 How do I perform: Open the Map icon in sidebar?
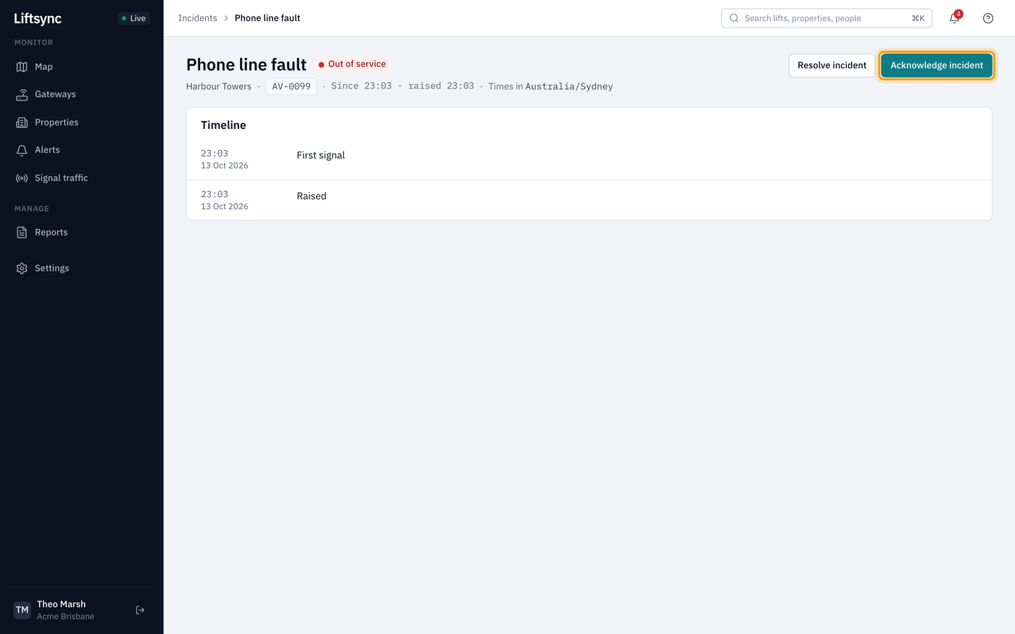(22, 67)
